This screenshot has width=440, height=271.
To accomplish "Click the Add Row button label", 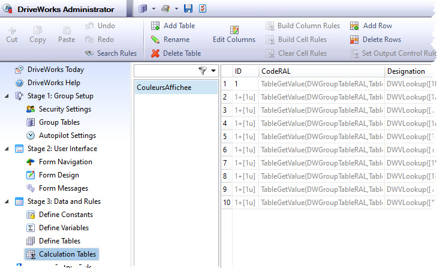I will coord(378,26).
